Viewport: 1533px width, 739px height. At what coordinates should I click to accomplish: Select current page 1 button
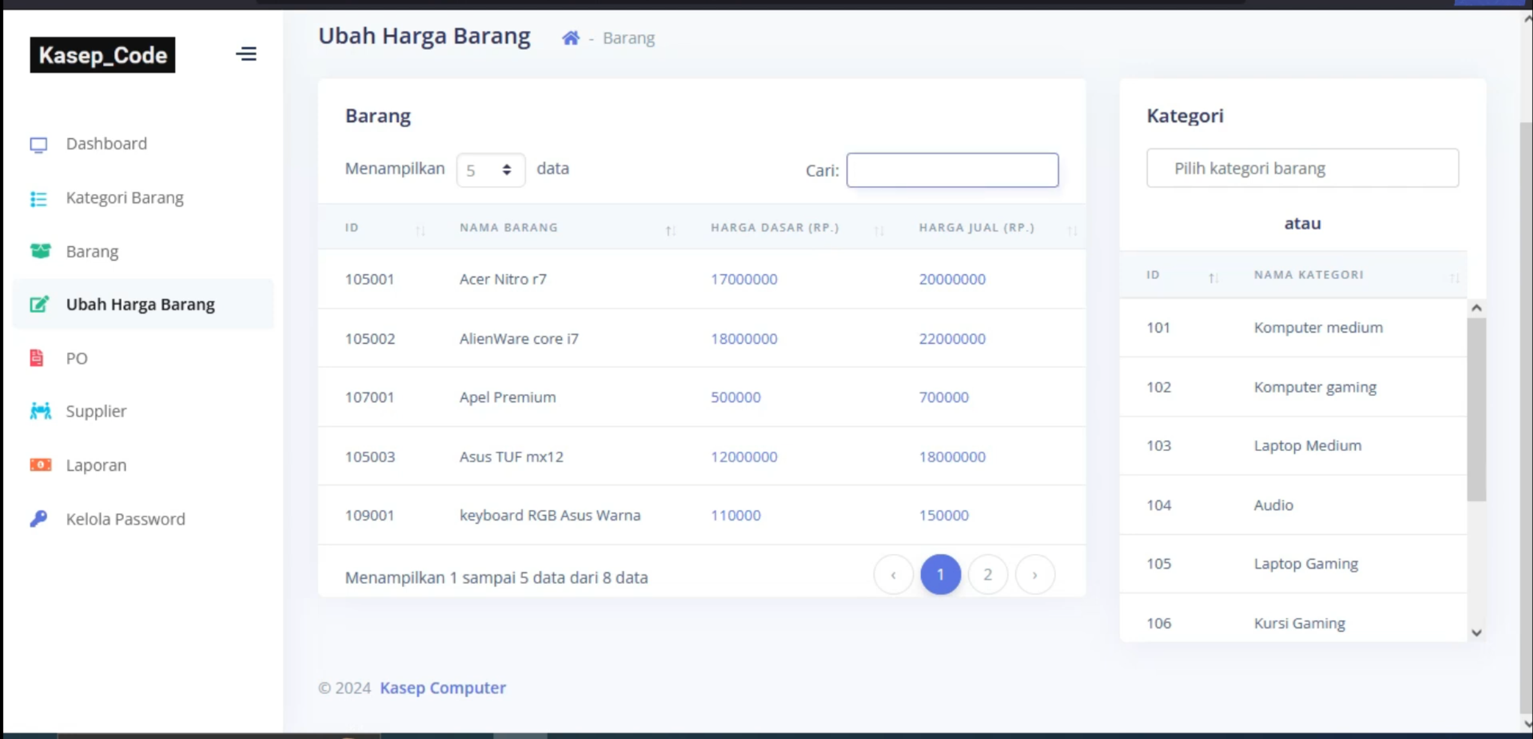[x=941, y=574]
